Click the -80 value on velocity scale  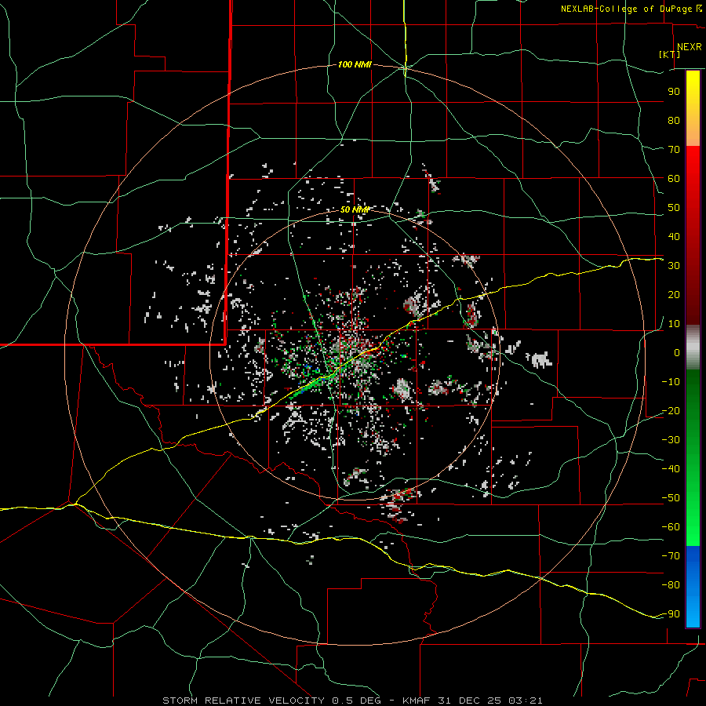click(x=671, y=585)
